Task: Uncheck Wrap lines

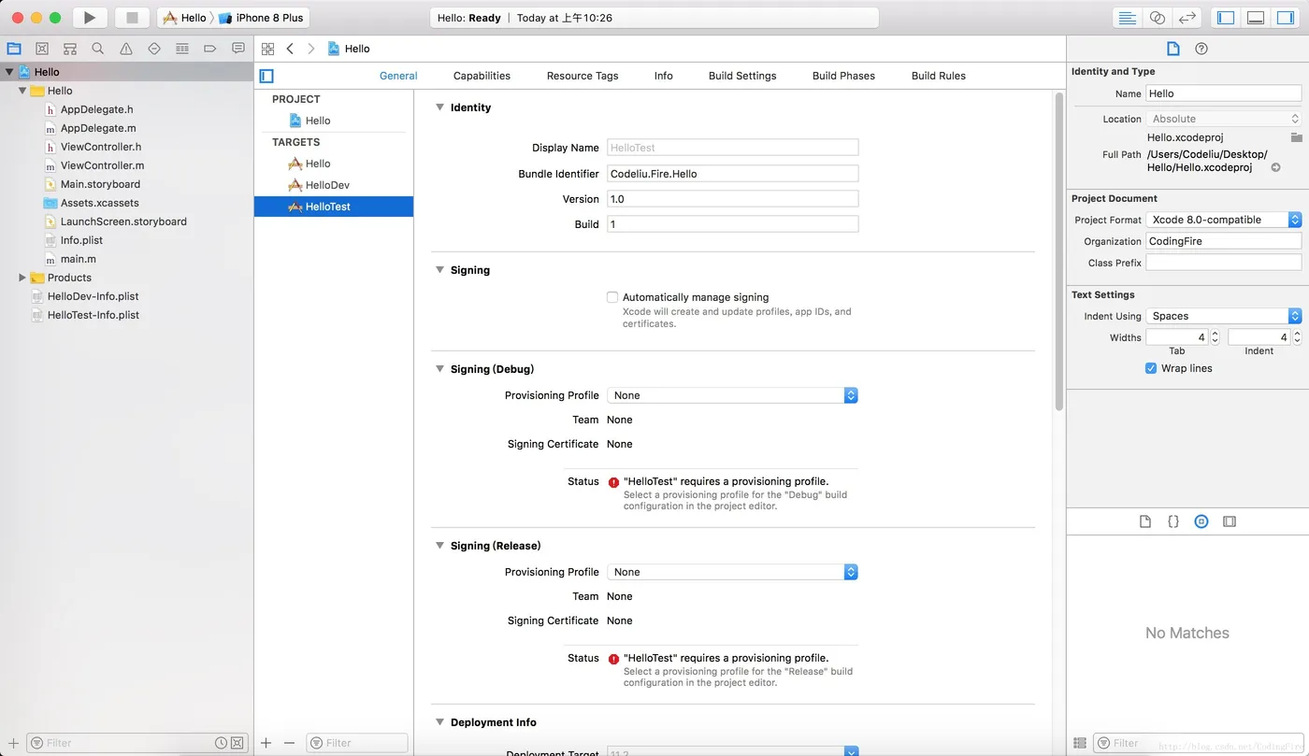Action: 1151,368
